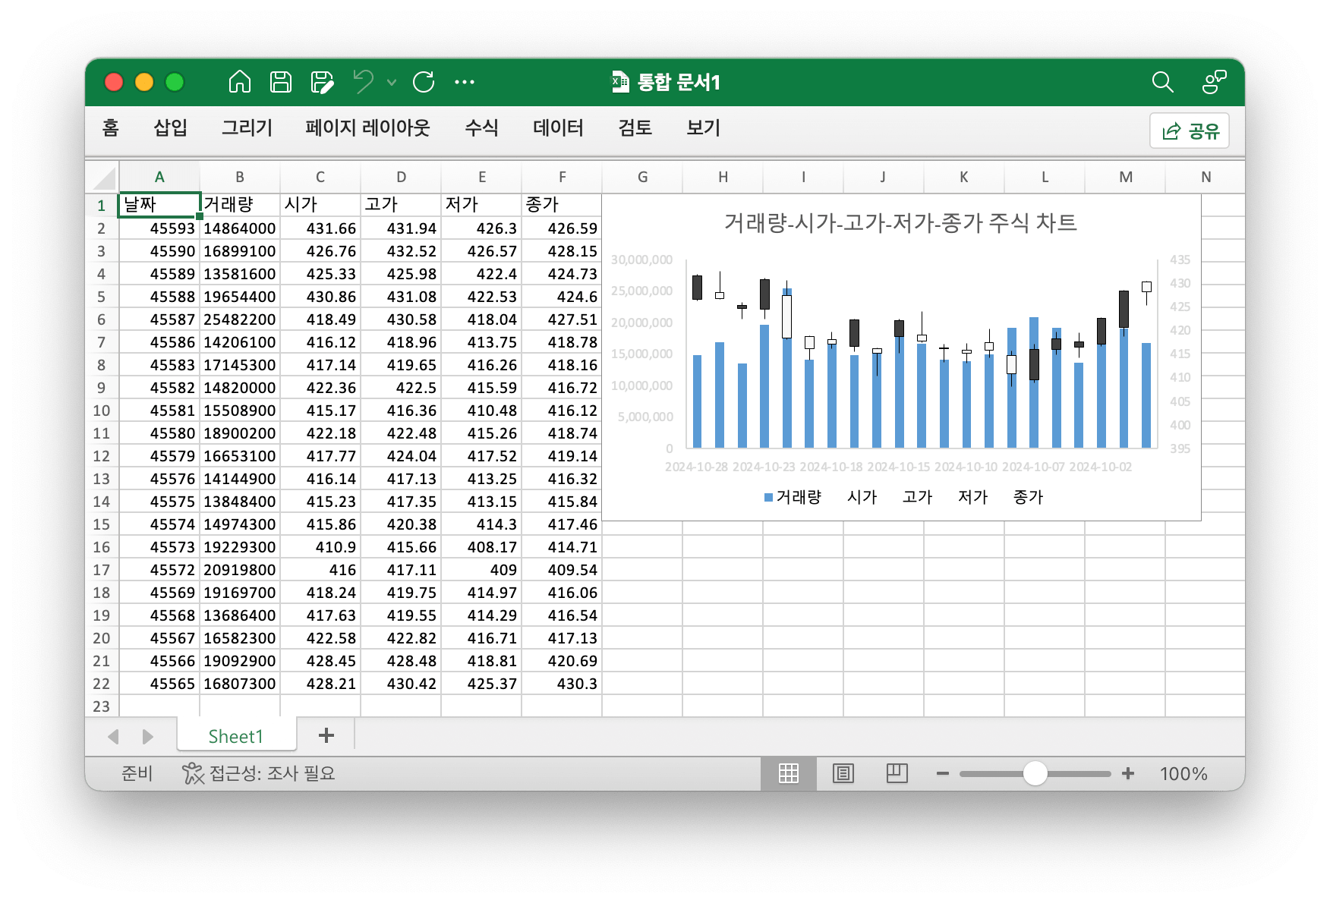The width and height of the screenshot is (1330, 903).
Task: Click the Redo circular arrow icon
Action: pyautogui.click(x=424, y=82)
